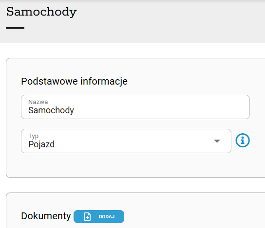
Task: Click the blue info icon beside Typ
Action: coord(243,140)
